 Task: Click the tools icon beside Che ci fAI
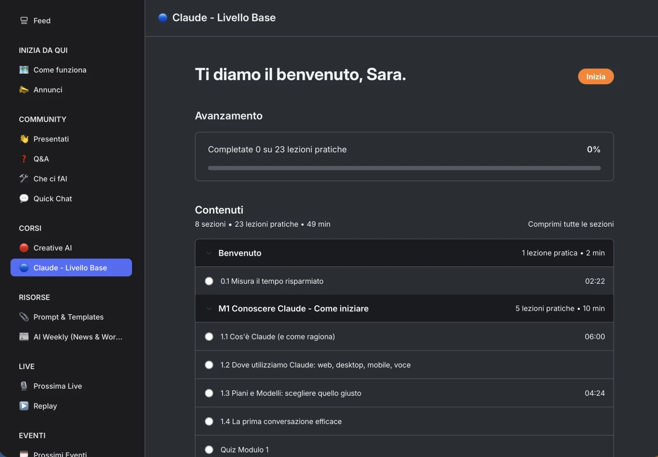coord(24,179)
